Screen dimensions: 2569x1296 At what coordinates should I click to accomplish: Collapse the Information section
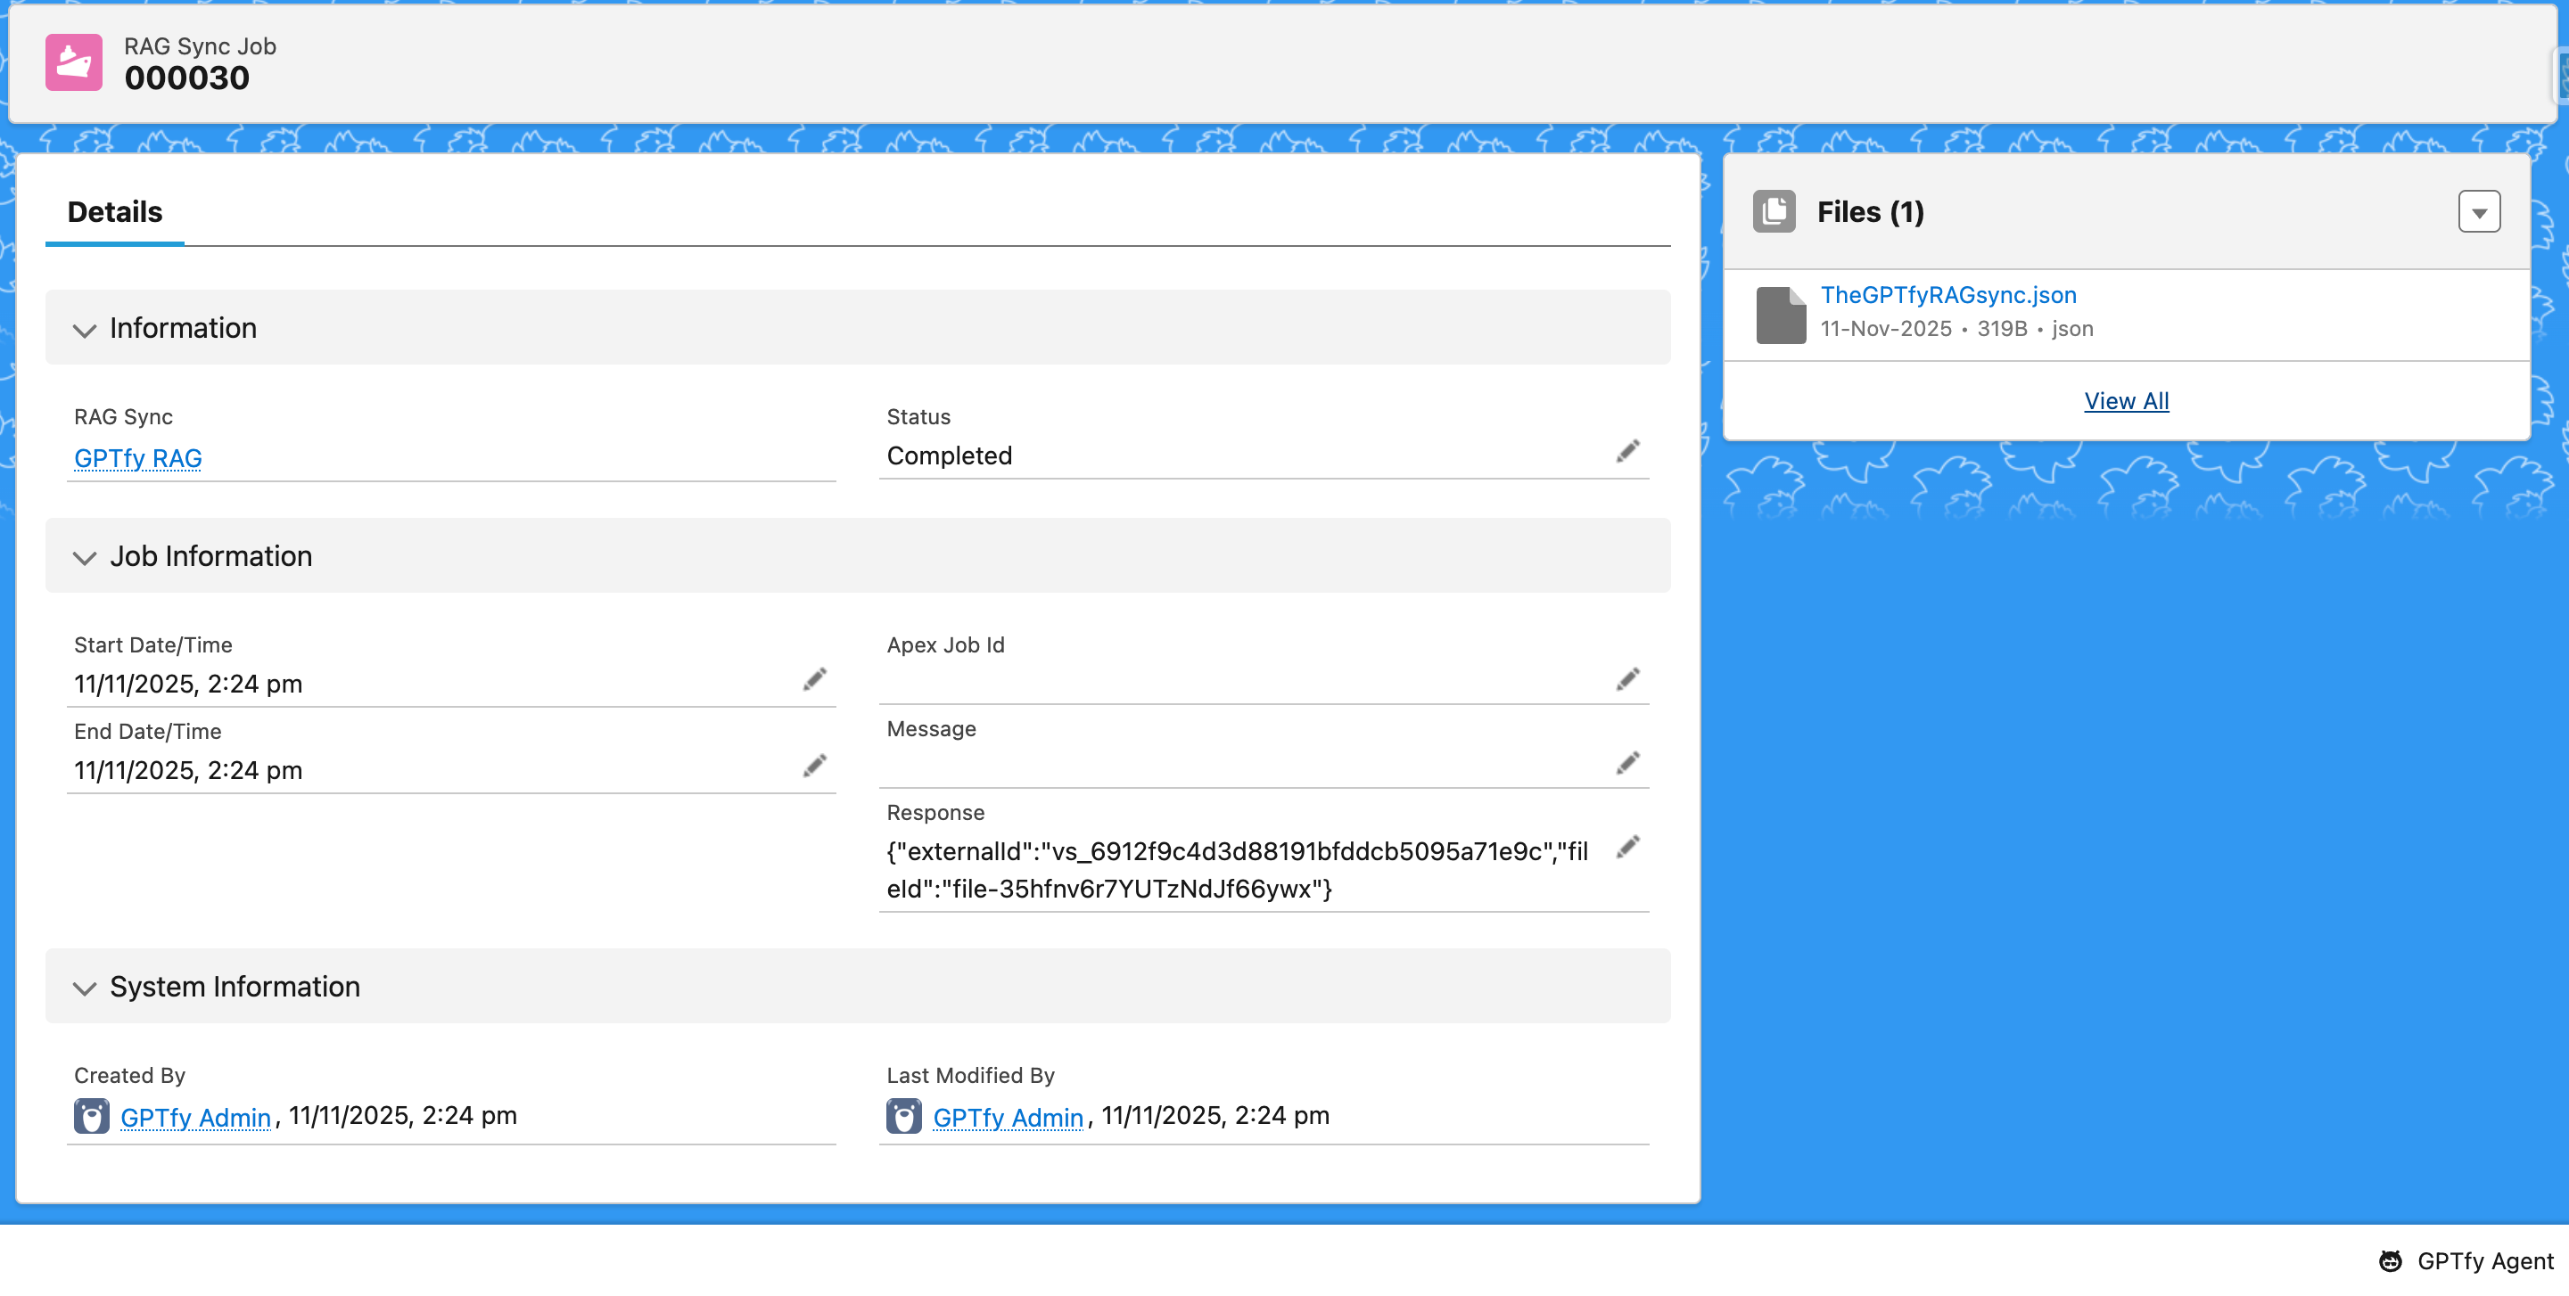point(85,329)
